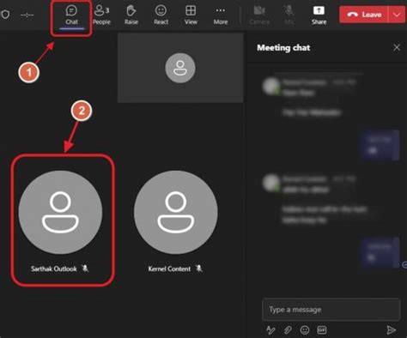Raise your hand in the meeting
407x338 pixels.
pos(131,15)
